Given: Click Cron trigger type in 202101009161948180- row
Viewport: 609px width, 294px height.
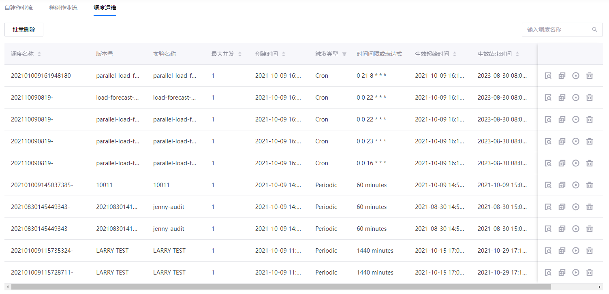Looking at the screenshot, I should click(322, 76).
